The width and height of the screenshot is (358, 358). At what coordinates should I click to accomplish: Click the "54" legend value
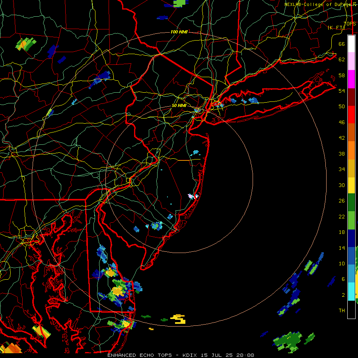[x=342, y=91]
